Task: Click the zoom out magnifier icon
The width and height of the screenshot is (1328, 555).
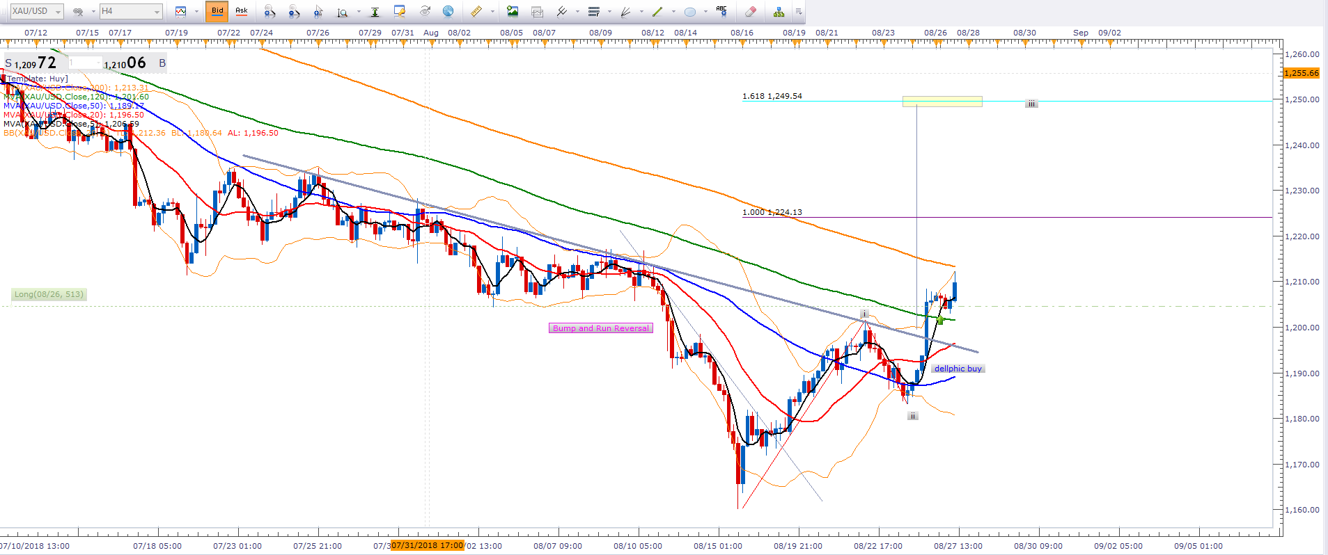Action: click(x=294, y=11)
